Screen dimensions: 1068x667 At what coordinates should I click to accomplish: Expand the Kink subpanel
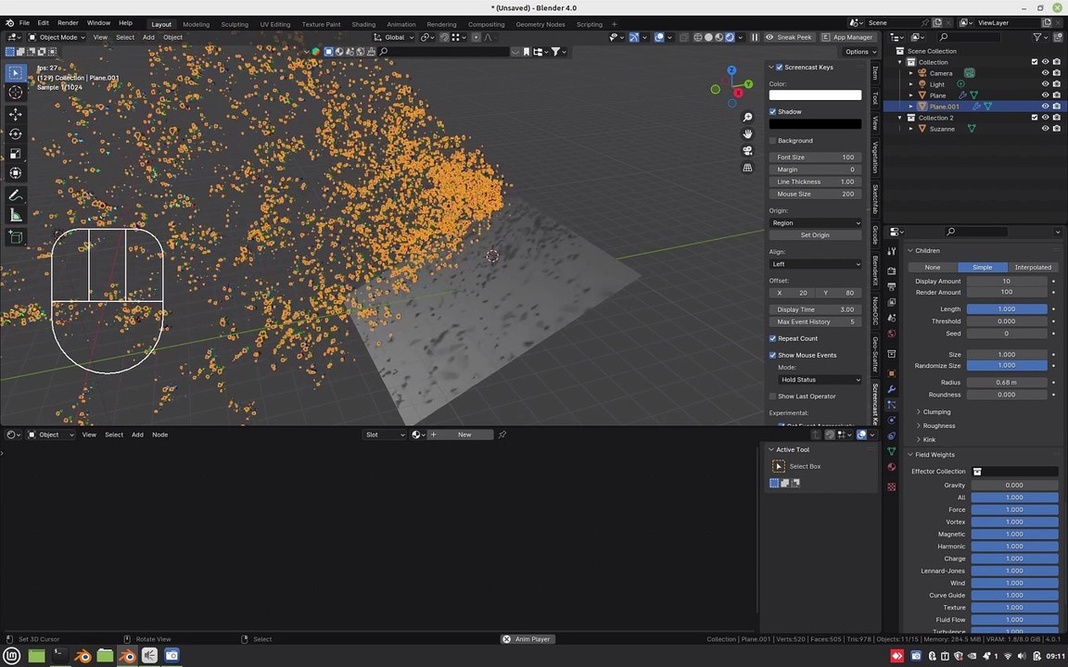(928, 440)
